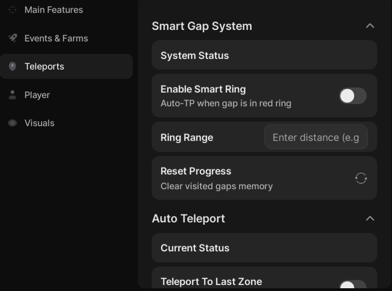Image resolution: width=392 pixels, height=291 pixels.
Task: Open the Main Features tab
Action: click(x=53, y=10)
